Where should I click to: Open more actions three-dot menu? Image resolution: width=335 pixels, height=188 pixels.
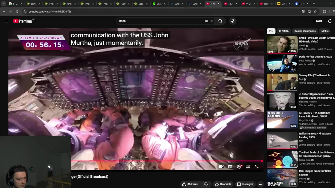coord(260,184)
